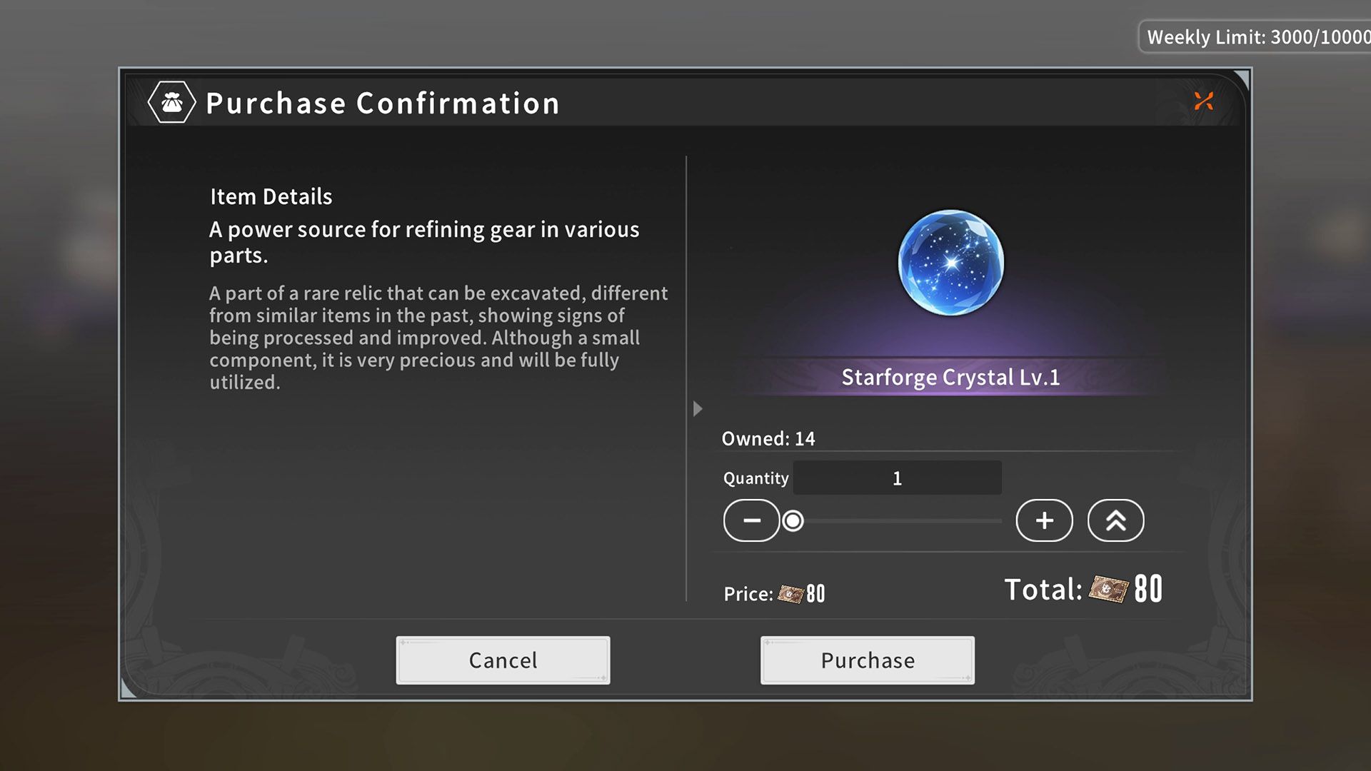Close the Purchase Confirmation dialog
Viewport: 1371px width, 771px height.
coord(1203,101)
